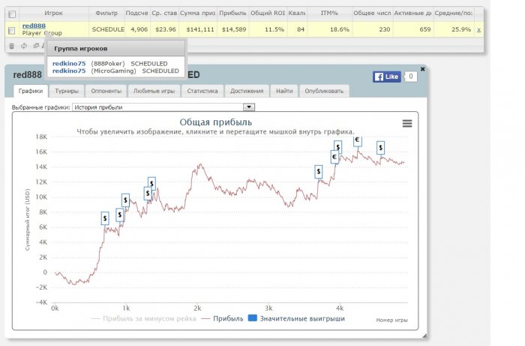
Task: Click the 4,906 count cell
Action: coord(139,29)
